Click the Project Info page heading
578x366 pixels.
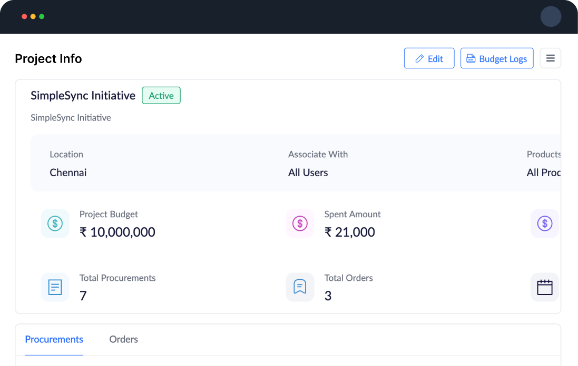coord(48,58)
